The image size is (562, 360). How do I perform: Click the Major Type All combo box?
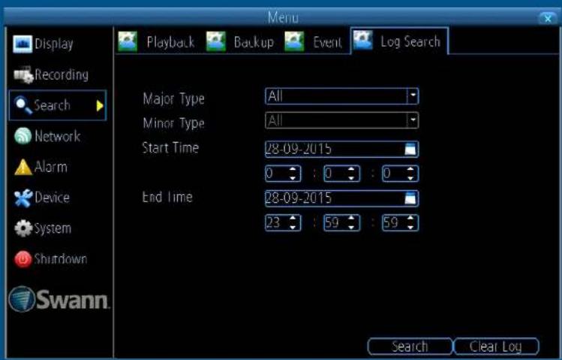tap(342, 96)
